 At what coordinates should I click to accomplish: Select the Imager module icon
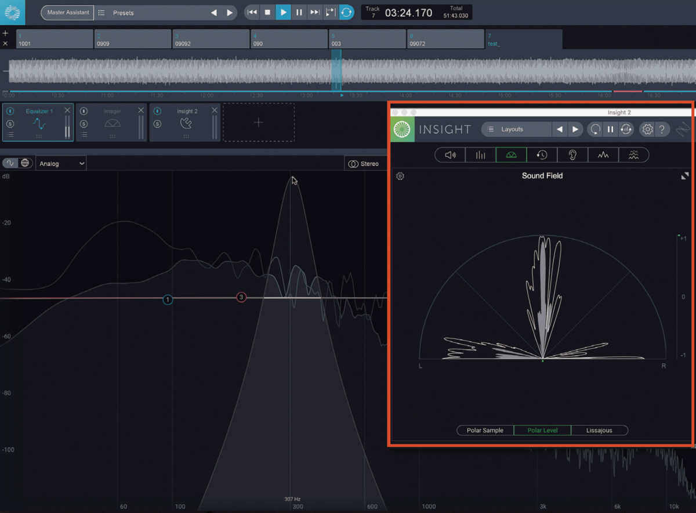click(113, 124)
